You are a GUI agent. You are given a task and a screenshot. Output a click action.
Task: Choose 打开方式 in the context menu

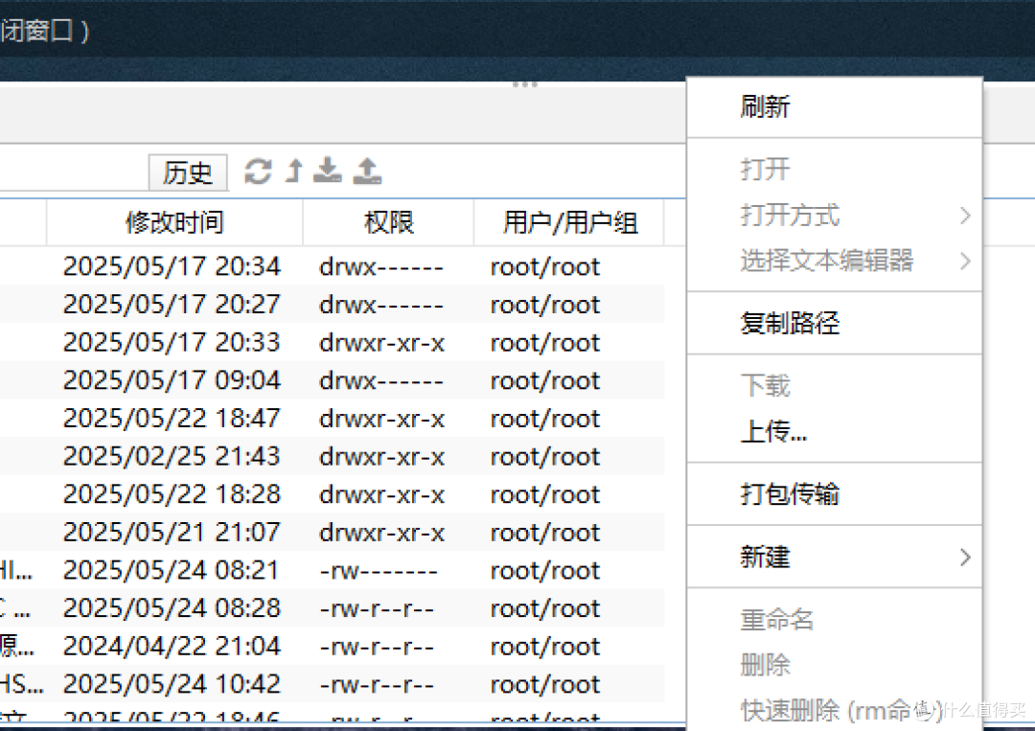(x=835, y=215)
